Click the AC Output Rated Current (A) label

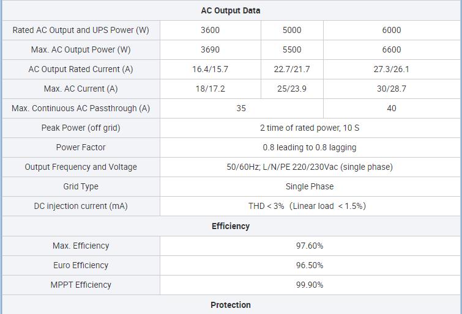(81, 69)
